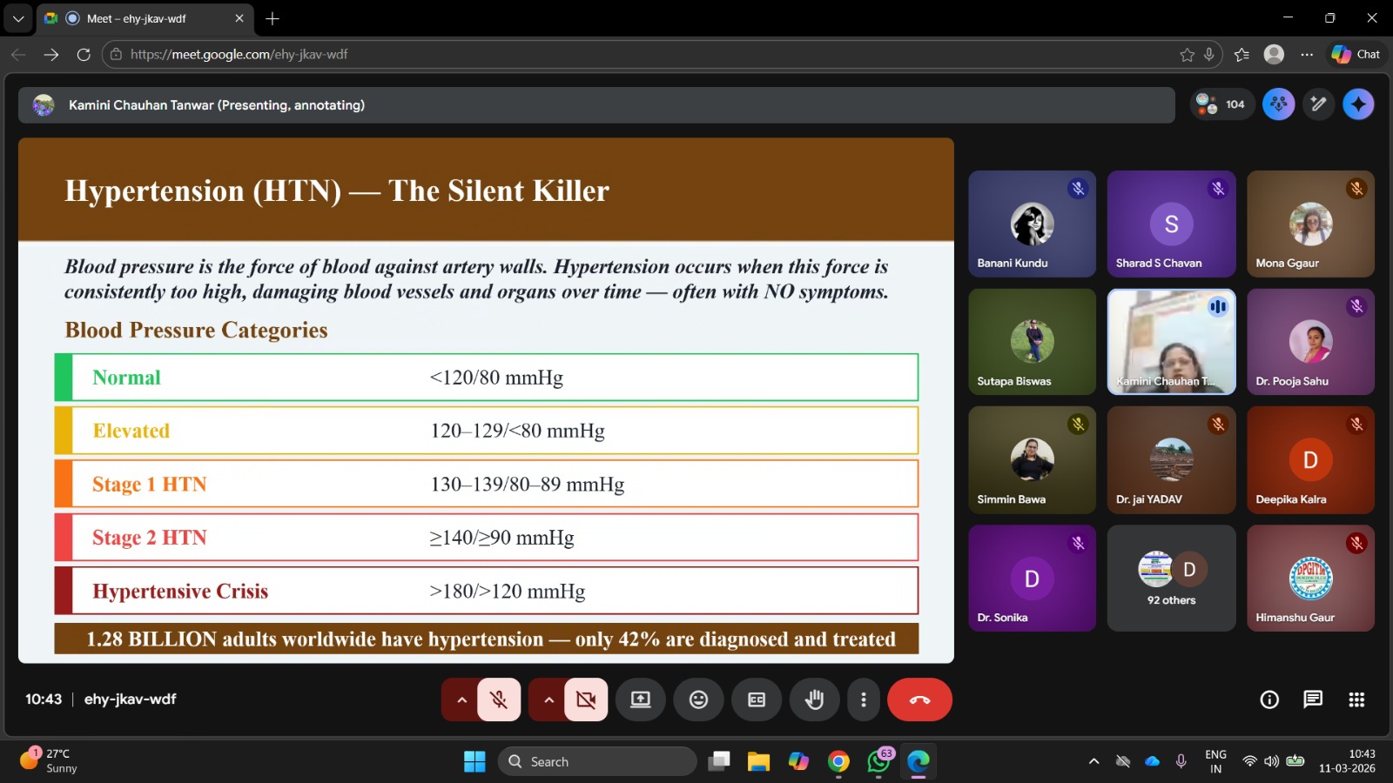The height and width of the screenshot is (783, 1393).
Task: Toggle closed captions on
Action: tap(757, 699)
